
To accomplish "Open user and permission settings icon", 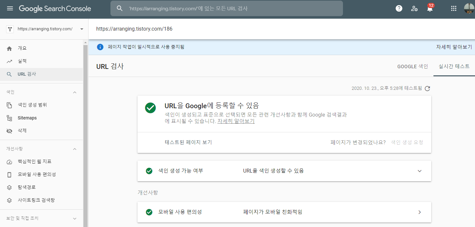I will point(414,9).
